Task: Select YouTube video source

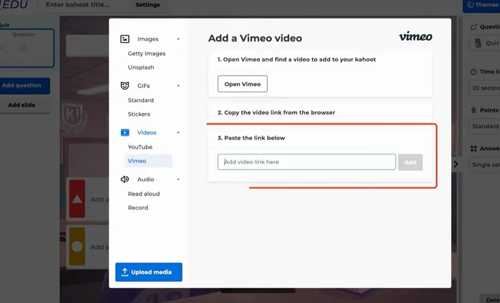Action: tap(140, 147)
